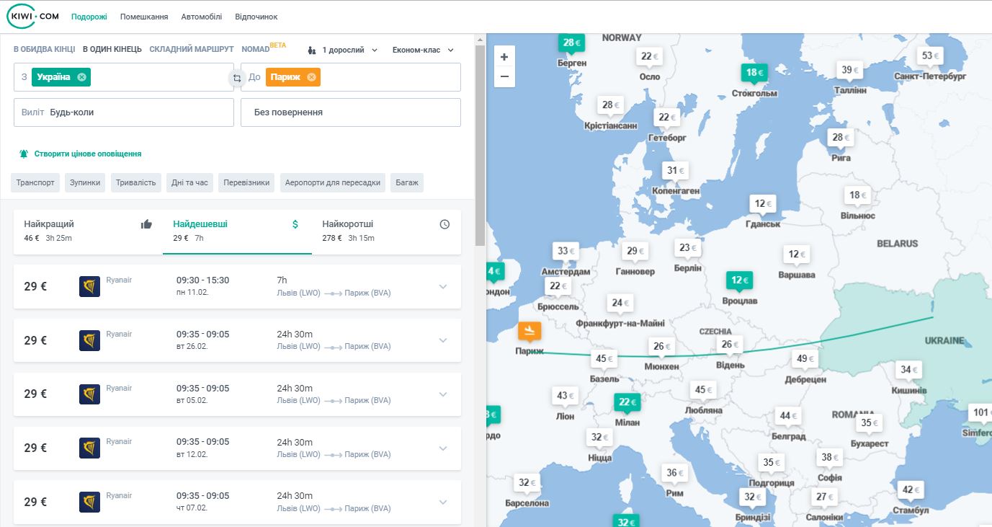The width and height of the screenshot is (992, 527).
Task: Click the Ryanair logo on the вт 26.02. flight
Action: (x=89, y=340)
